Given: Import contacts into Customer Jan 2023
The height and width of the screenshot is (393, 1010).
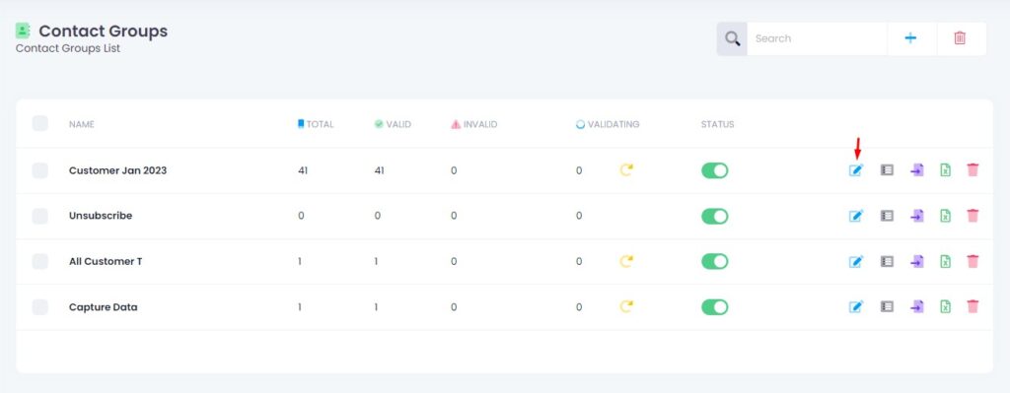Looking at the screenshot, I should coord(916,170).
